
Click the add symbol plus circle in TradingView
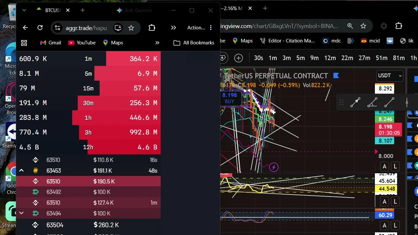[238, 58]
